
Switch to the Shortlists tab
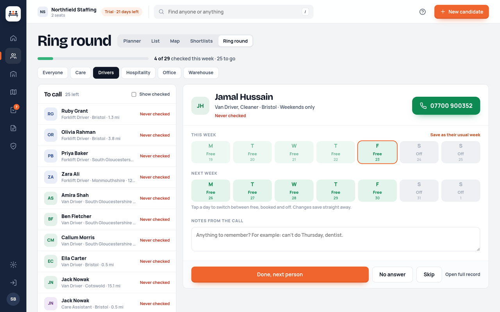pos(202,41)
